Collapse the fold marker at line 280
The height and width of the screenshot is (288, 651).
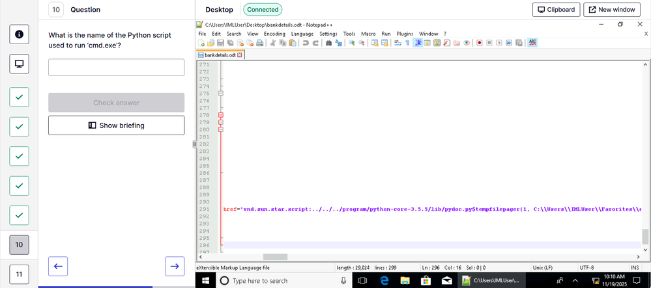pos(220,129)
